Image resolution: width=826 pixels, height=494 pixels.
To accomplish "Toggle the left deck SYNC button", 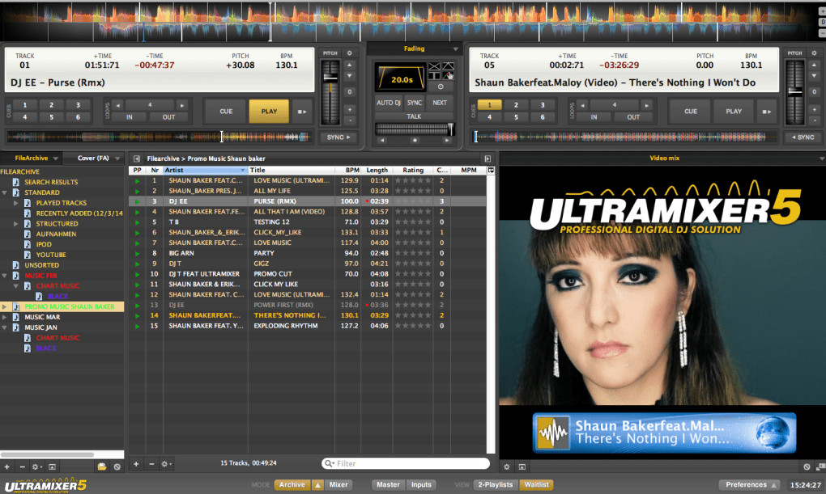I will pyautogui.click(x=338, y=137).
